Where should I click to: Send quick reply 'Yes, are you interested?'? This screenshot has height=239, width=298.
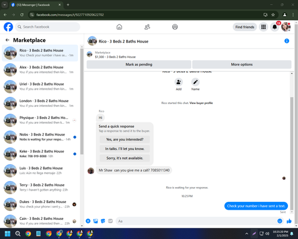(125, 139)
